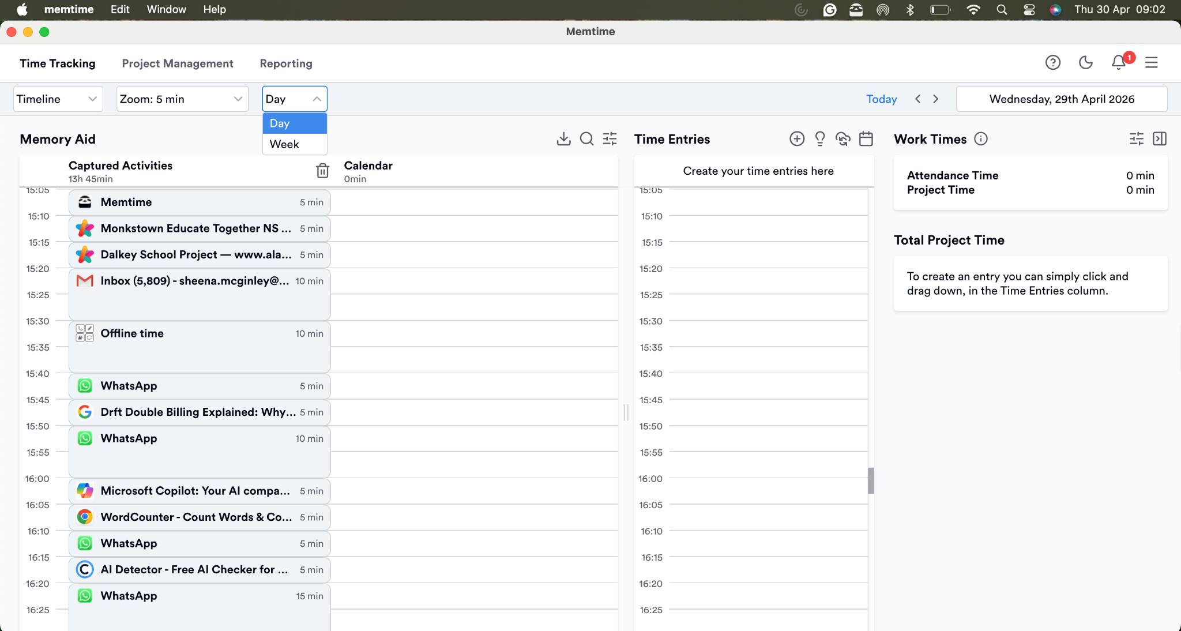
Task: Toggle dark mode moon icon
Action: tap(1086, 62)
